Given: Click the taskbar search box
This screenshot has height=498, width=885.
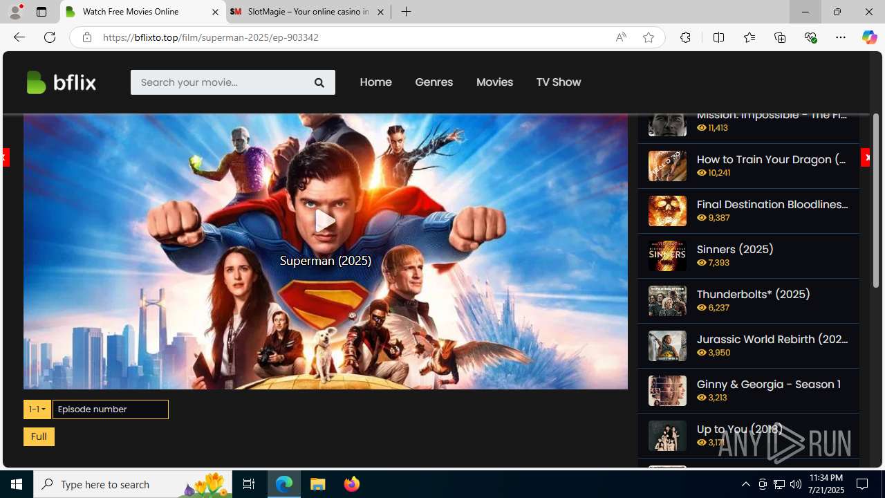Looking at the screenshot, I should pyautogui.click(x=133, y=484).
